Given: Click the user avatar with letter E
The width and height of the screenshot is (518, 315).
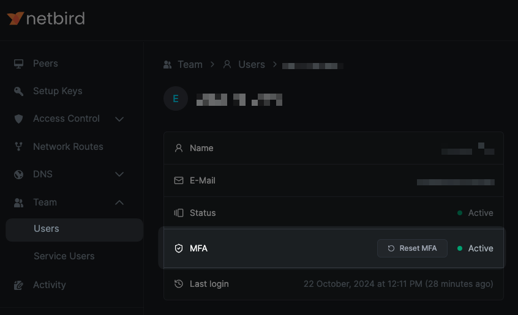Looking at the screenshot, I should pos(176,98).
